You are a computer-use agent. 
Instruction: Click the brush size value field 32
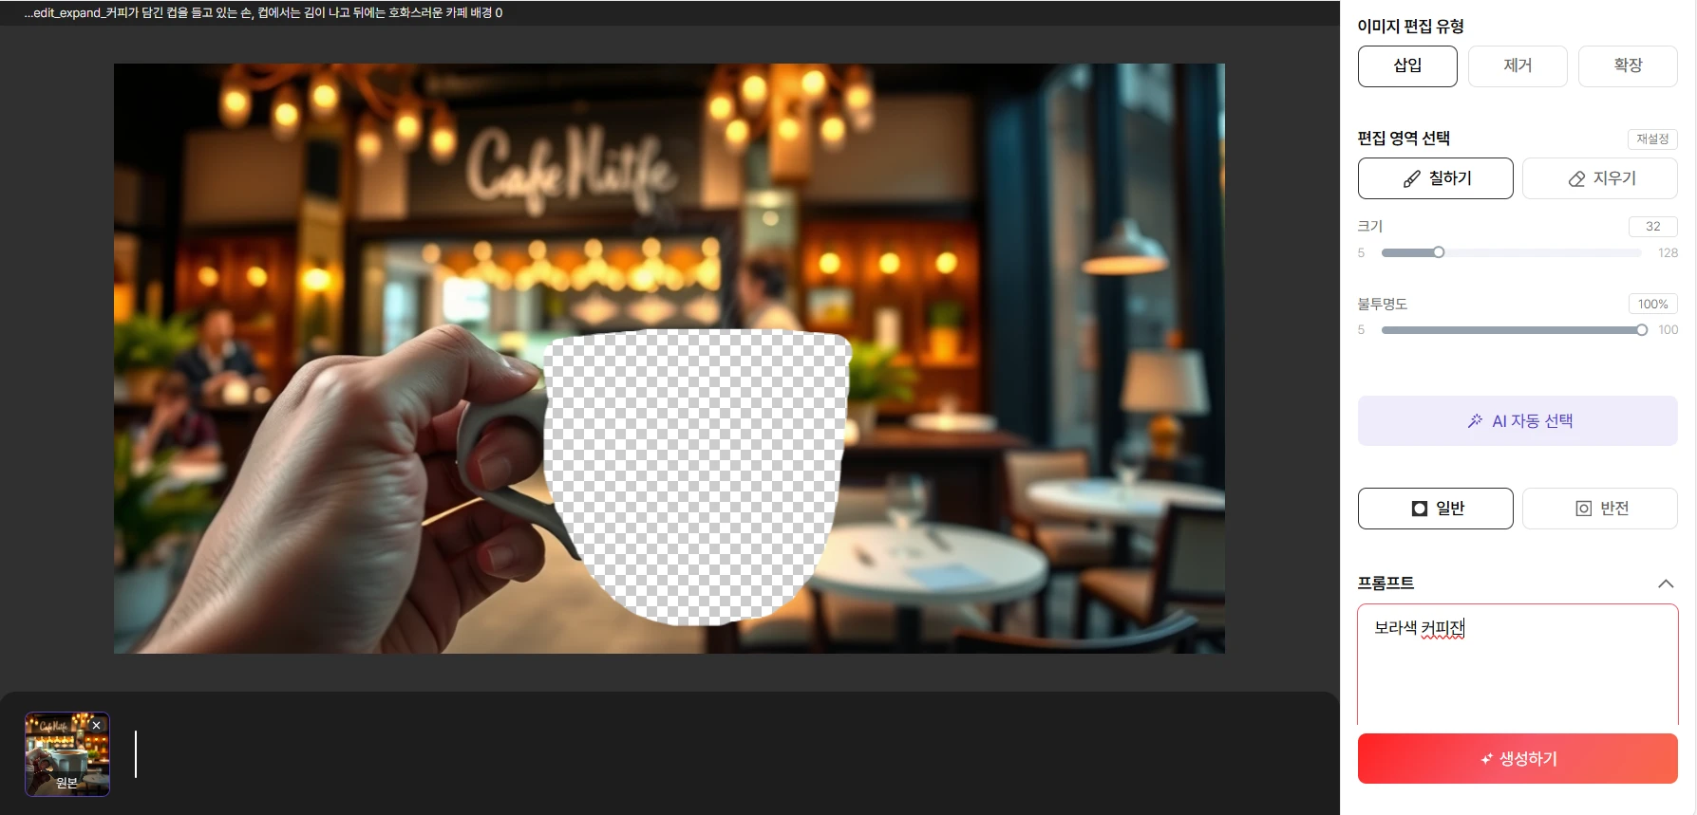(1652, 227)
